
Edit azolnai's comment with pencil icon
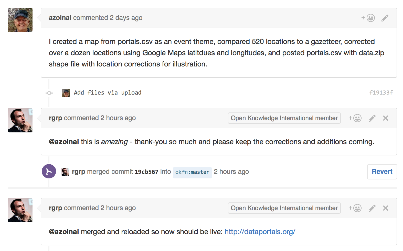tap(385, 18)
